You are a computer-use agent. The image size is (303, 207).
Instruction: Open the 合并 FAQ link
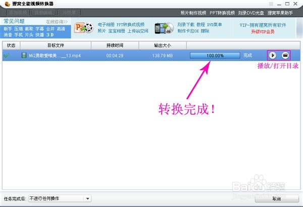pyautogui.click(x=50, y=29)
